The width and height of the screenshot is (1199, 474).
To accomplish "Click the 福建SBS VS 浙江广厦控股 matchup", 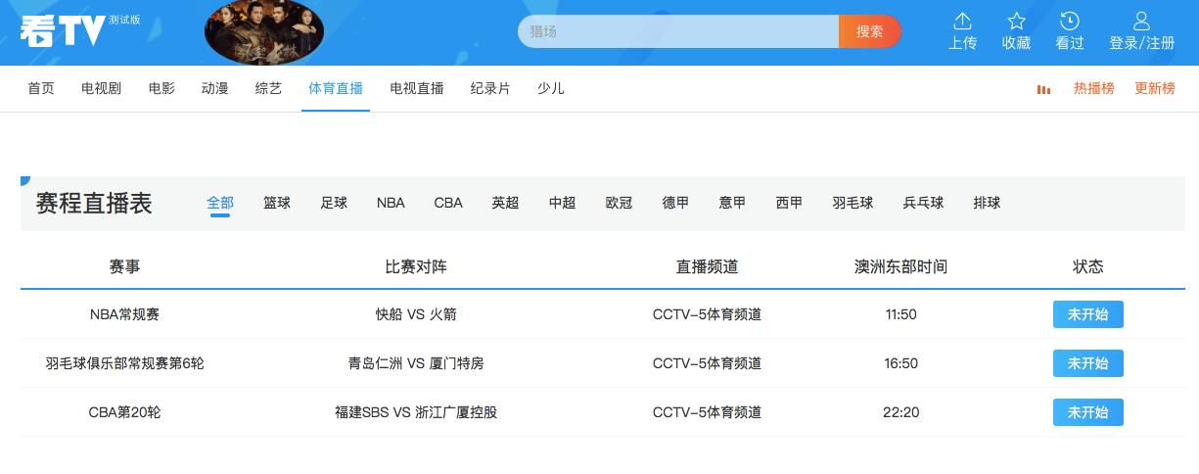I will click(416, 412).
